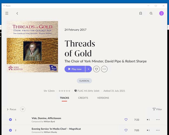
Task: Play track 1 Vide, Domine, Afflictionem
Action: pos(11,120)
